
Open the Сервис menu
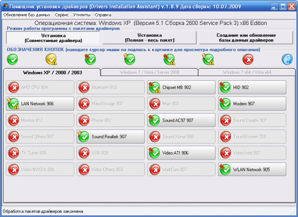click(x=62, y=15)
